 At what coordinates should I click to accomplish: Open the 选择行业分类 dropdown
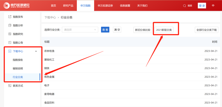80,30
